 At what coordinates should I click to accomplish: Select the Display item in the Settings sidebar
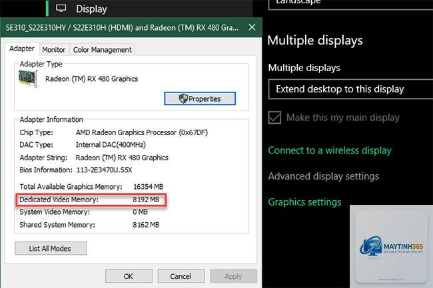click(x=149, y=9)
